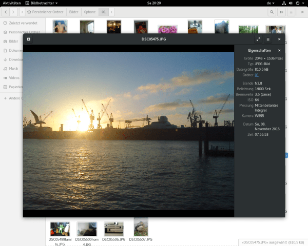Open the image viewer hamburger menu
This screenshot has height=246, width=308.
268,39
